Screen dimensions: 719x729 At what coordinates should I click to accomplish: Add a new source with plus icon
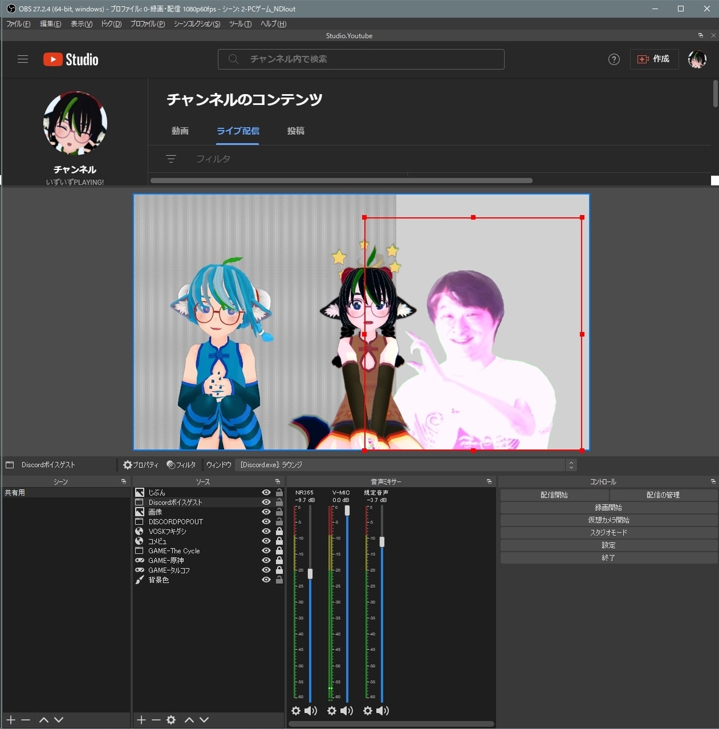click(141, 720)
